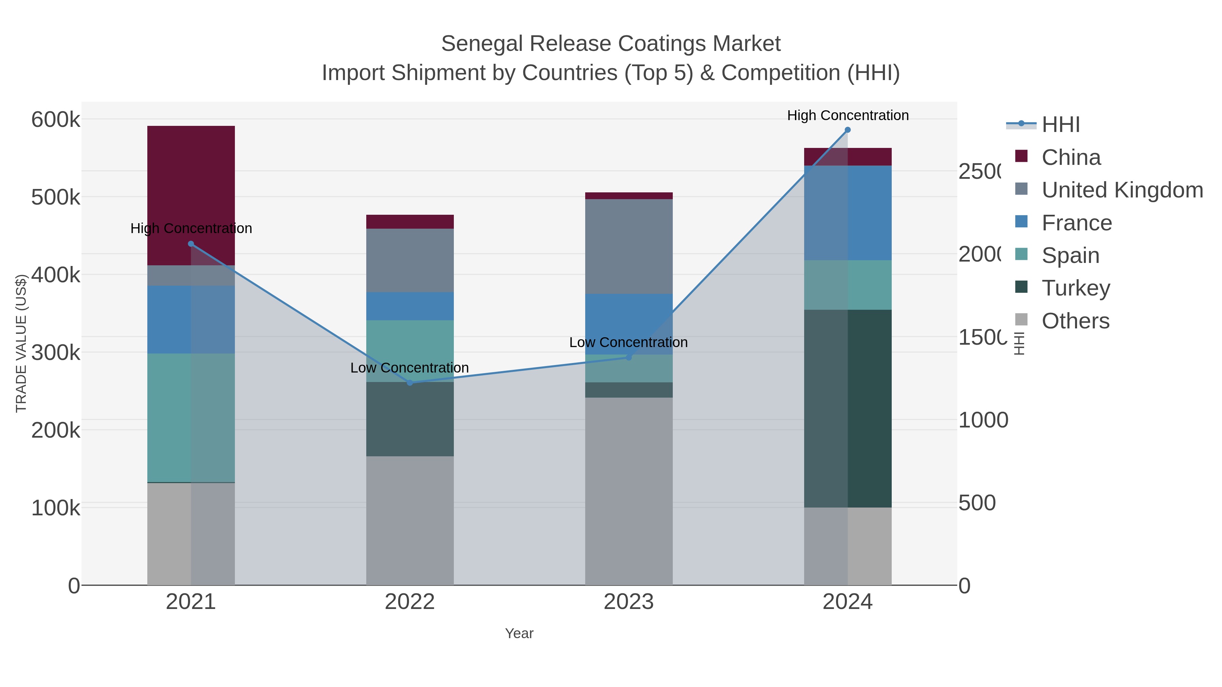This screenshot has height=687, width=1222.
Task: Toggle the Turkey legend entry
Action: click(1063, 288)
